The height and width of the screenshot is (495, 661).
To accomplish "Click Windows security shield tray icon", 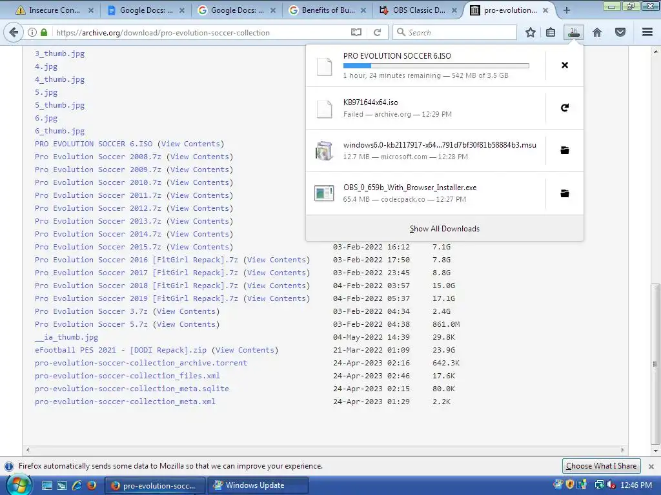I will 570,485.
